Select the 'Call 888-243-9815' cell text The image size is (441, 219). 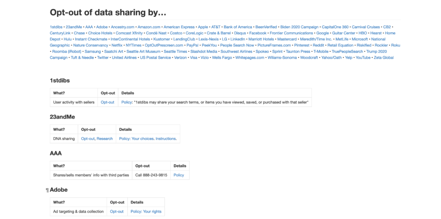coord(151,175)
